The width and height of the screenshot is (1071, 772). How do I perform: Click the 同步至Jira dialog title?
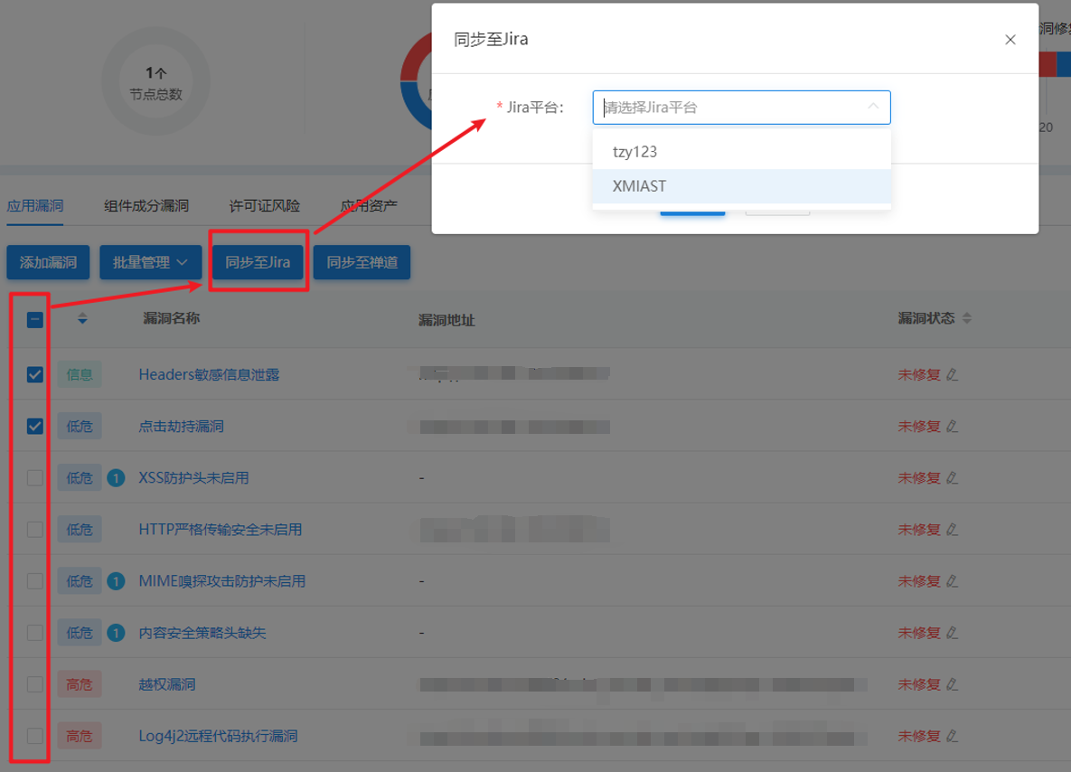[x=491, y=39]
